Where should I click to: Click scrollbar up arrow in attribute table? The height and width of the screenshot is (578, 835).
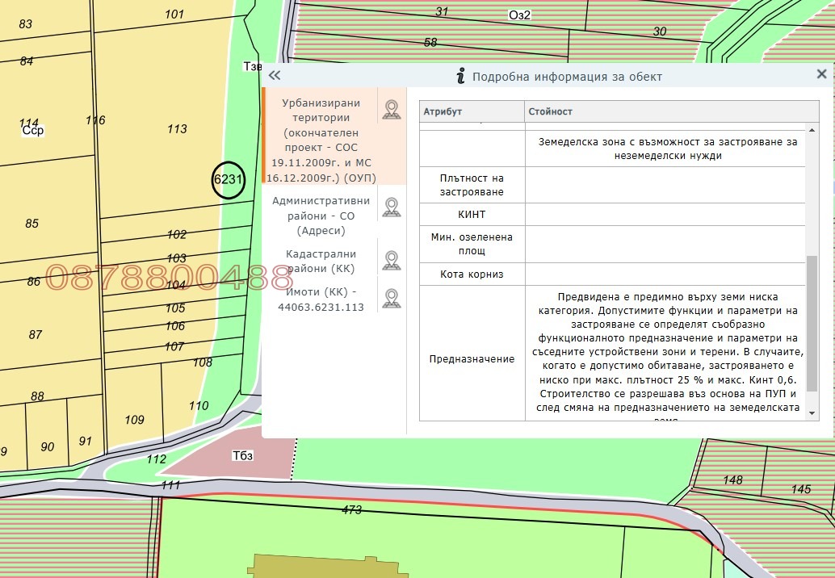click(x=812, y=130)
